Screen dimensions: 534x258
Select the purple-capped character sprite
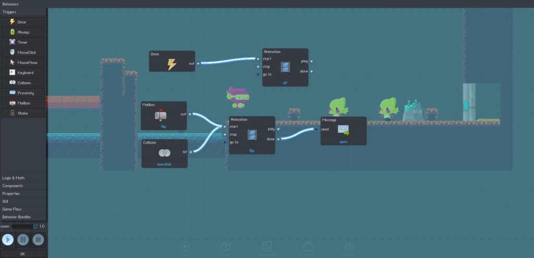pyautogui.click(x=238, y=97)
